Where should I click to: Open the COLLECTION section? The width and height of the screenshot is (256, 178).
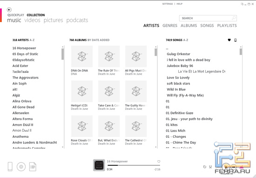coord(36,15)
